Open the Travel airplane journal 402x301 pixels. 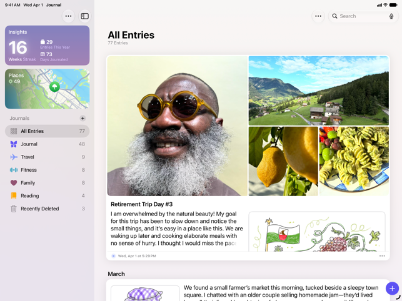coord(47,157)
